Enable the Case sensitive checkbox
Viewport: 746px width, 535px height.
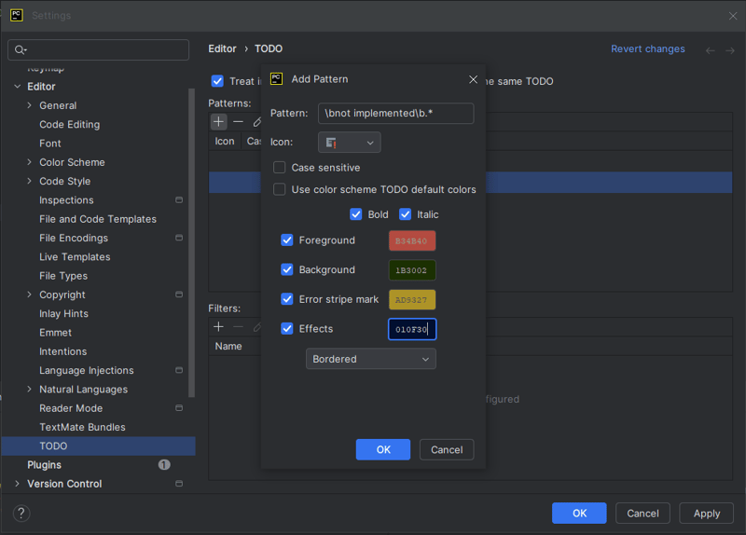coord(279,168)
